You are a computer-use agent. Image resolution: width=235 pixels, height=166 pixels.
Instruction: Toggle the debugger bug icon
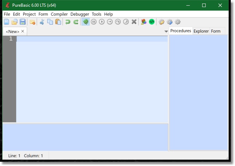click(85, 22)
